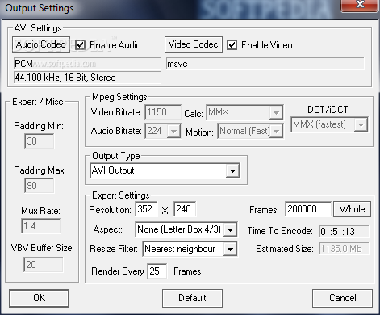Click the Time To Encode 01:51:13 field

coord(344,232)
